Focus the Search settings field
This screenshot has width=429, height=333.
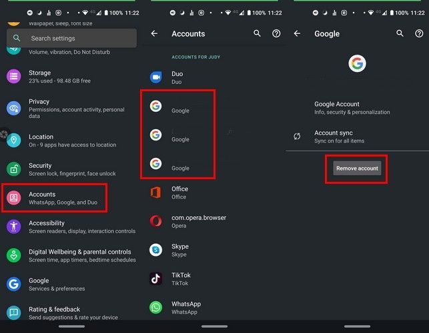(x=71, y=38)
